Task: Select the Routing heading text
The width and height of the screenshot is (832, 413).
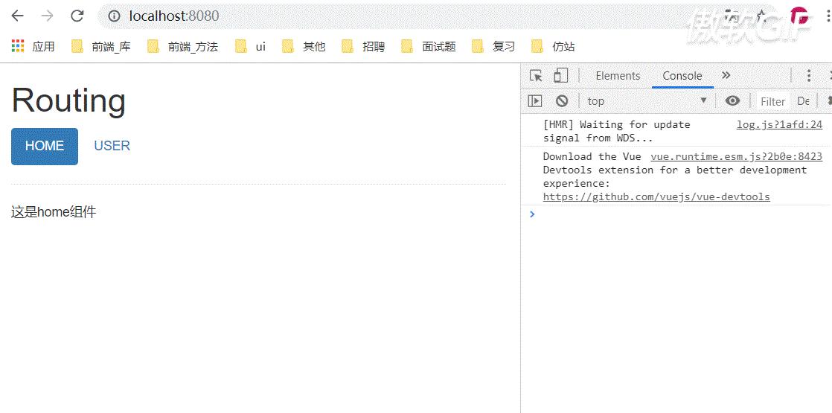Action: (68, 100)
